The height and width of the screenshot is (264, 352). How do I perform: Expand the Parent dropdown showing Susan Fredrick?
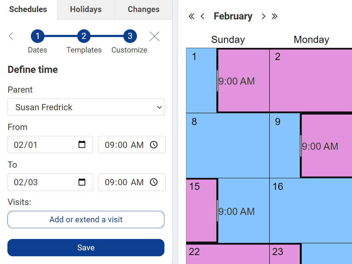click(x=86, y=107)
